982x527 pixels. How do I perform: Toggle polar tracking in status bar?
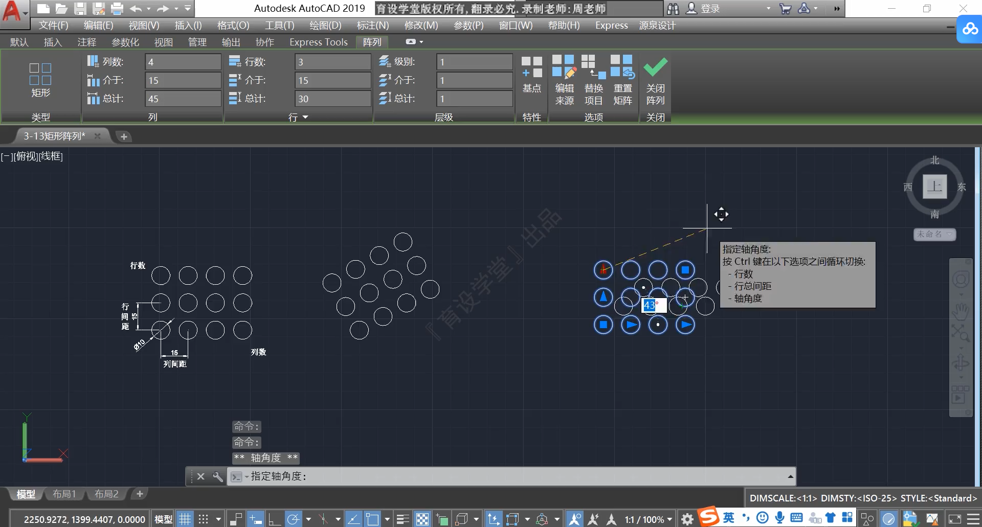[293, 519]
